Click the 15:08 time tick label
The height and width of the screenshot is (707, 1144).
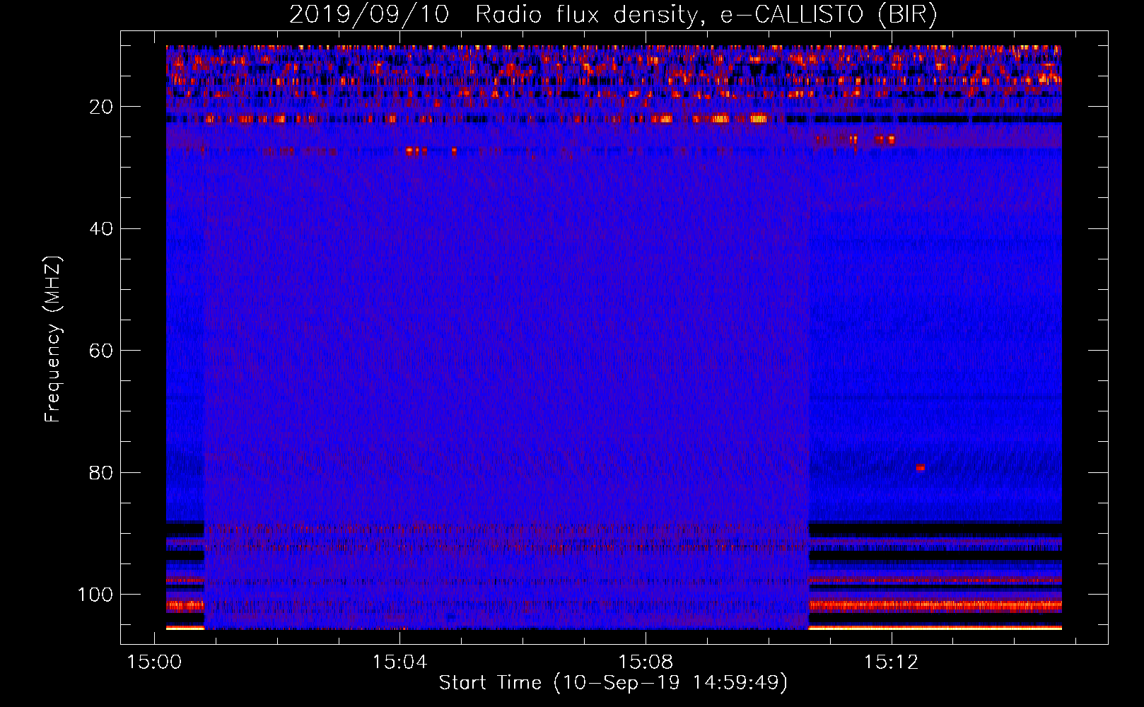[646, 662]
